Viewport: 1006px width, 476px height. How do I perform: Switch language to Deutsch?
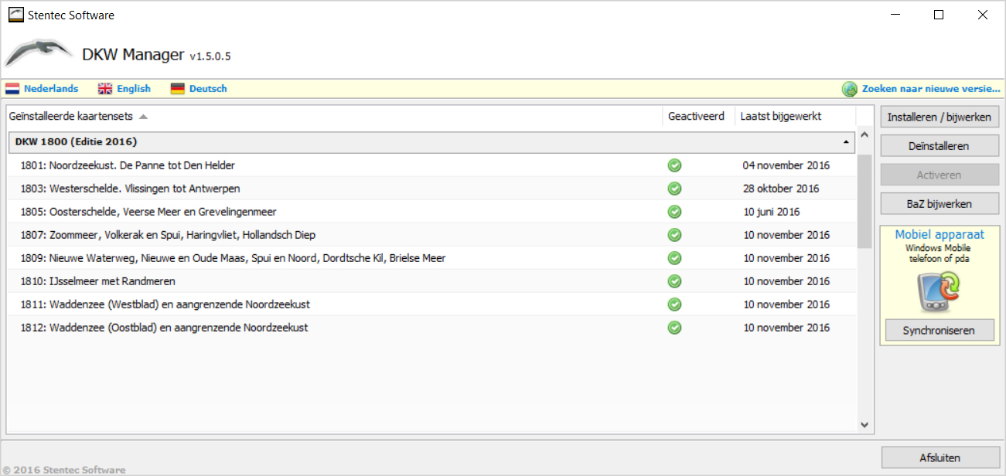(x=208, y=89)
